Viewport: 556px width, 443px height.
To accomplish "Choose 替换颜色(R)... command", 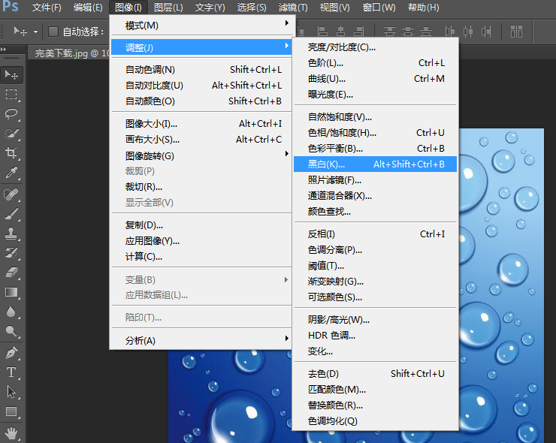I will (x=375, y=405).
